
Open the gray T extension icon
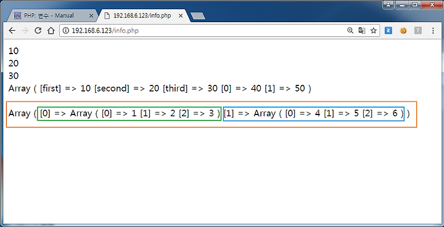[418, 31]
